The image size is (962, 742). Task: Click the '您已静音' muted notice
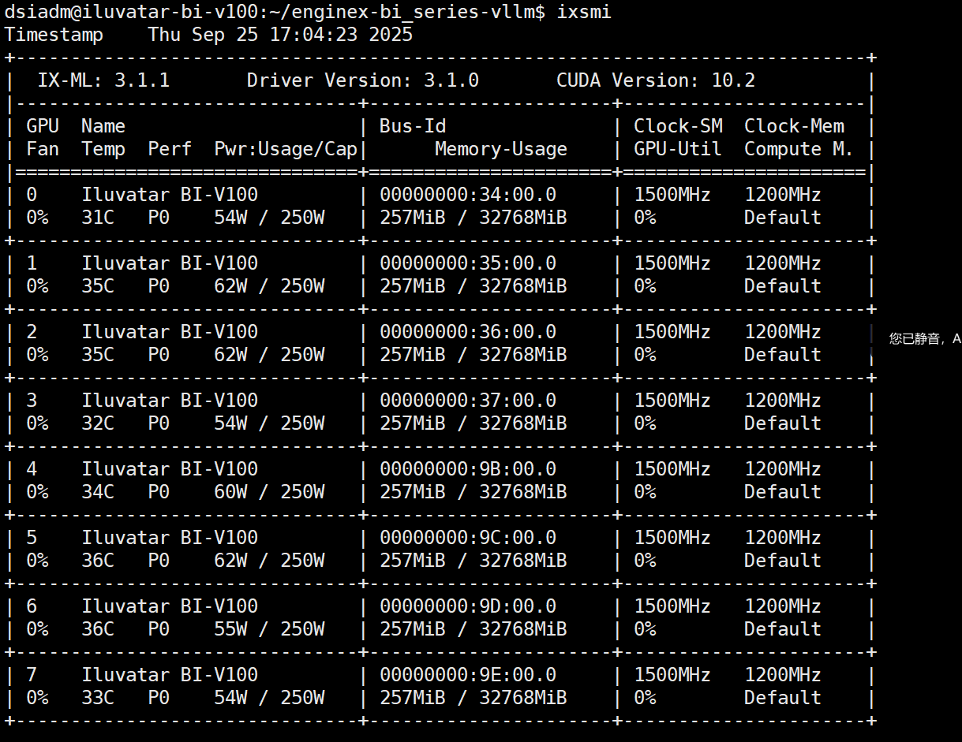[x=915, y=339]
